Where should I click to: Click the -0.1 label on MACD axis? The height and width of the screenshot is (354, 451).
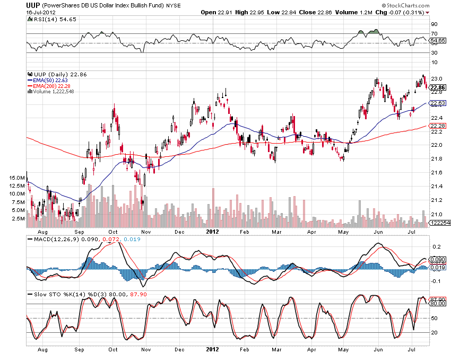436,281
